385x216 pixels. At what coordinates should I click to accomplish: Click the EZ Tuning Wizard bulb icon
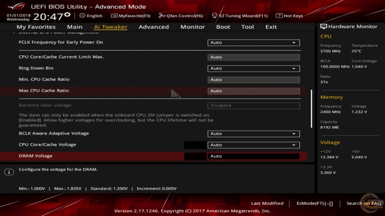click(x=214, y=16)
